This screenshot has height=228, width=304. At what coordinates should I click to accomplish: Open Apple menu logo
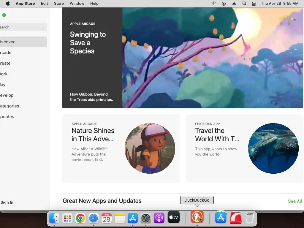pyautogui.click(x=8, y=4)
